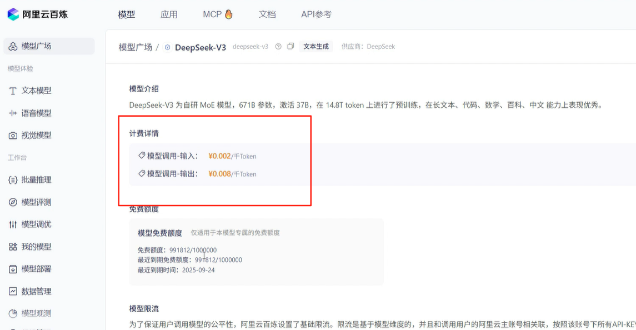Click the 计费详情 heading

tap(144, 133)
